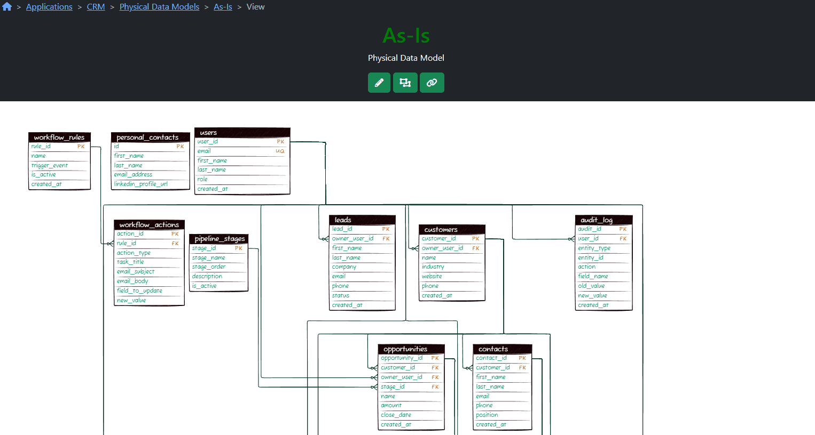
Task: Select the workflow_rules table header
Action: point(59,138)
